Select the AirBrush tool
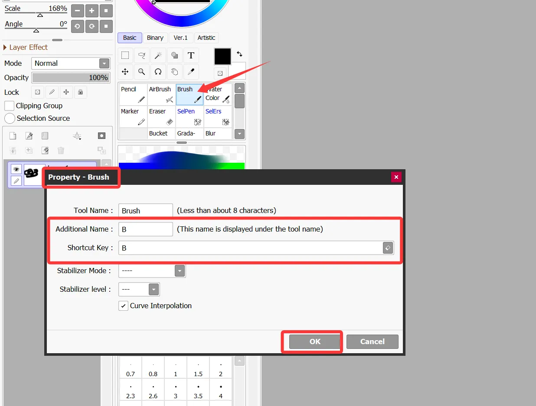The width and height of the screenshot is (536, 406). click(x=161, y=94)
